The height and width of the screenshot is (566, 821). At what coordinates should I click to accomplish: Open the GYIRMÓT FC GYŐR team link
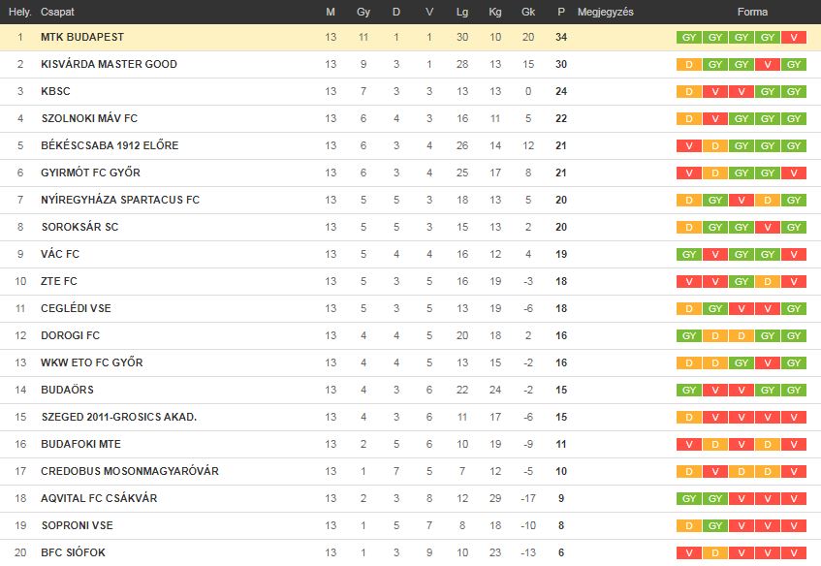(90, 173)
